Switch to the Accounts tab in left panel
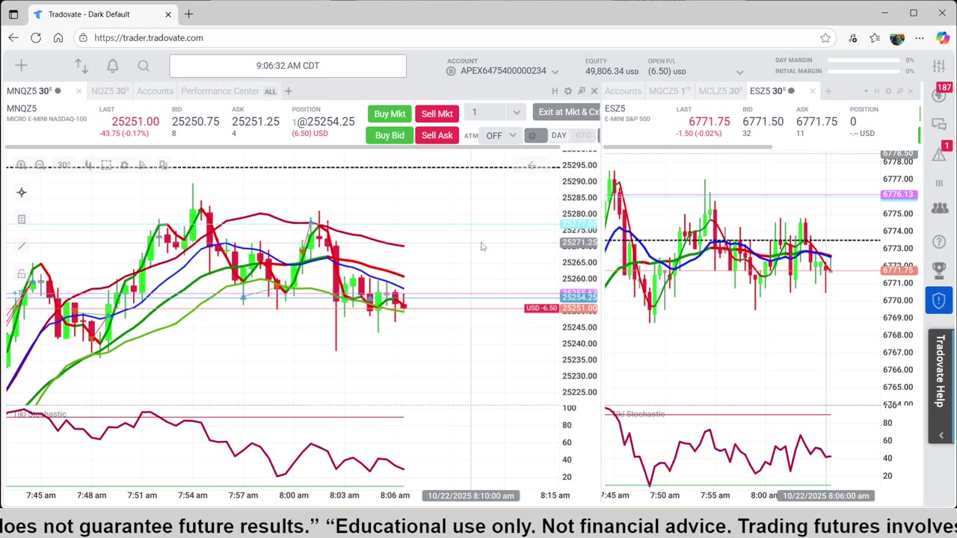 (x=155, y=91)
